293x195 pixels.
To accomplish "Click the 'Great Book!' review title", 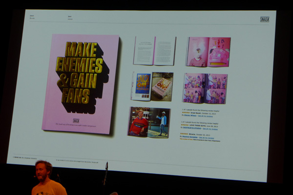I will [x=196, y=113].
